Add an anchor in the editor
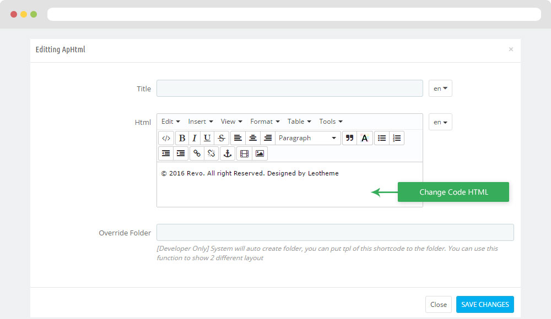551x319 pixels. coord(228,153)
